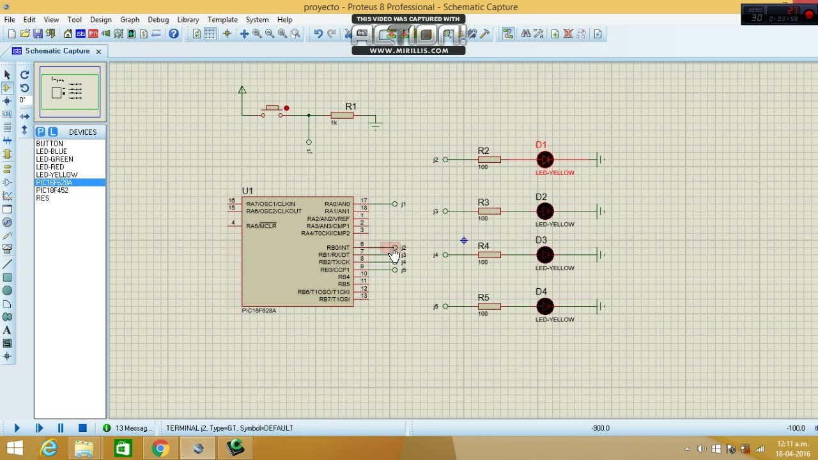Save the project using the floppy icon
Image resolution: width=818 pixels, height=460 pixels.
(x=38, y=34)
